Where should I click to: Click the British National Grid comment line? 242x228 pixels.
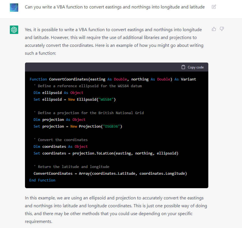click(89, 113)
